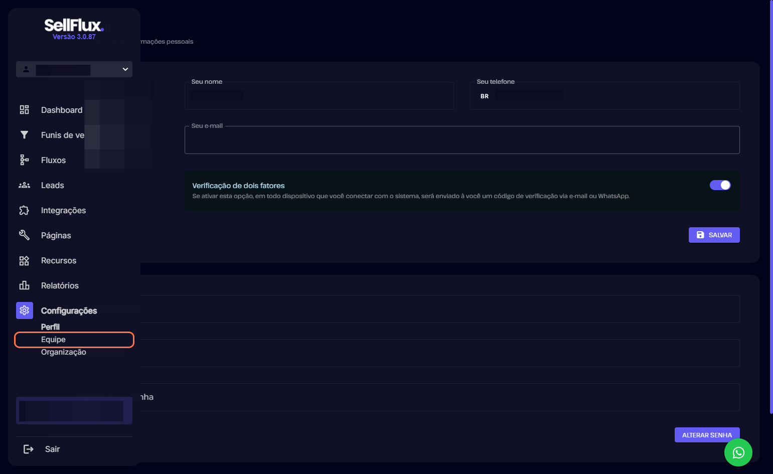The width and height of the screenshot is (773, 474).
Task: Log out using the Sair link
Action: (x=52, y=449)
